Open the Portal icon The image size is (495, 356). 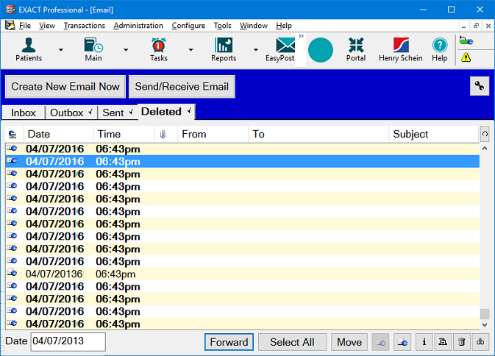pos(356,49)
